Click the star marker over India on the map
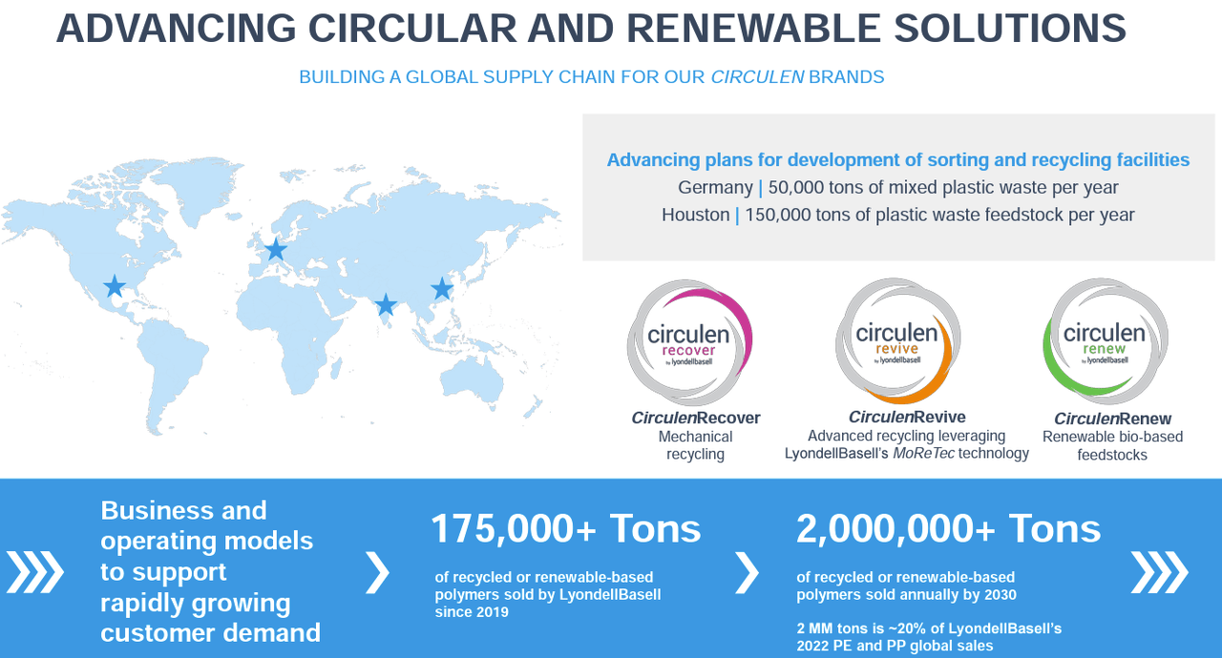Screen dimensions: 1222x658 (386, 304)
